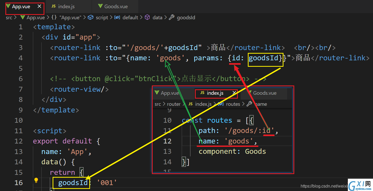The image size is (373, 191).
Task: Click export default on line 12
Action: [62, 141]
